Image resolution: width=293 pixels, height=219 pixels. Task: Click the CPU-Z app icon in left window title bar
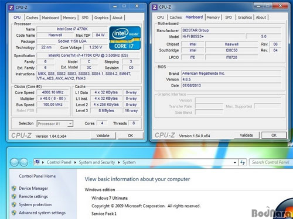(11, 8)
